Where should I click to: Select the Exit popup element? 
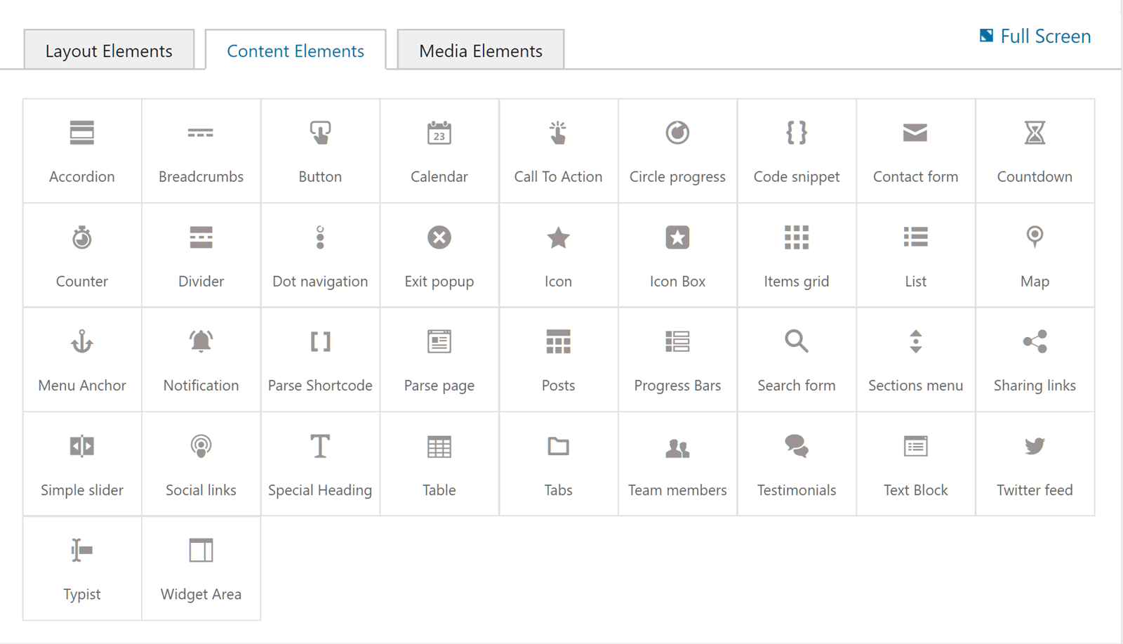point(439,237)
